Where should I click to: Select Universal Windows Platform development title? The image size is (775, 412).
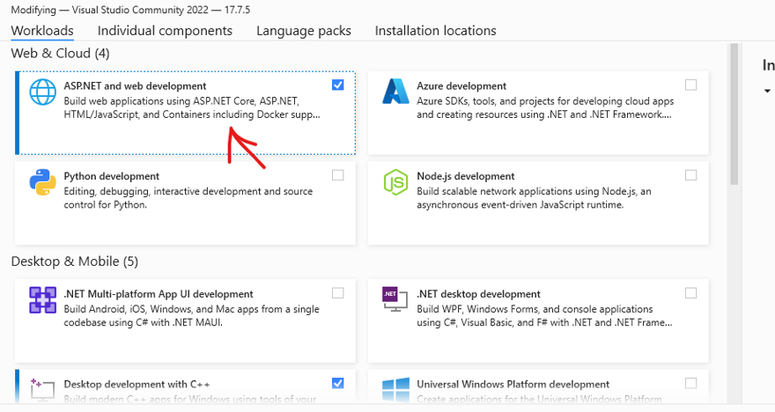pos(513,385)
